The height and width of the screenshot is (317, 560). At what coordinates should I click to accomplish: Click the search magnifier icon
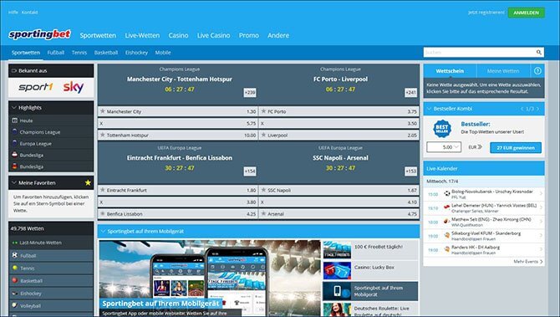pos(538,52)
